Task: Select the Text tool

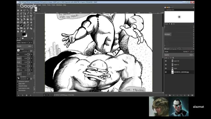Action: click(28, 22)
